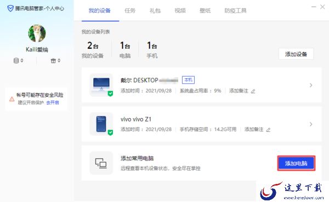
Task: Click the gift box icon
Action: (x=53, y=61)
